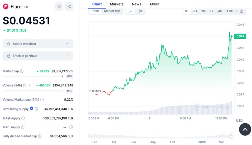The width and height of the screenshot is (252, 145).
Task: Click the Market cap rank progress bar
Action: pos(33,76)
